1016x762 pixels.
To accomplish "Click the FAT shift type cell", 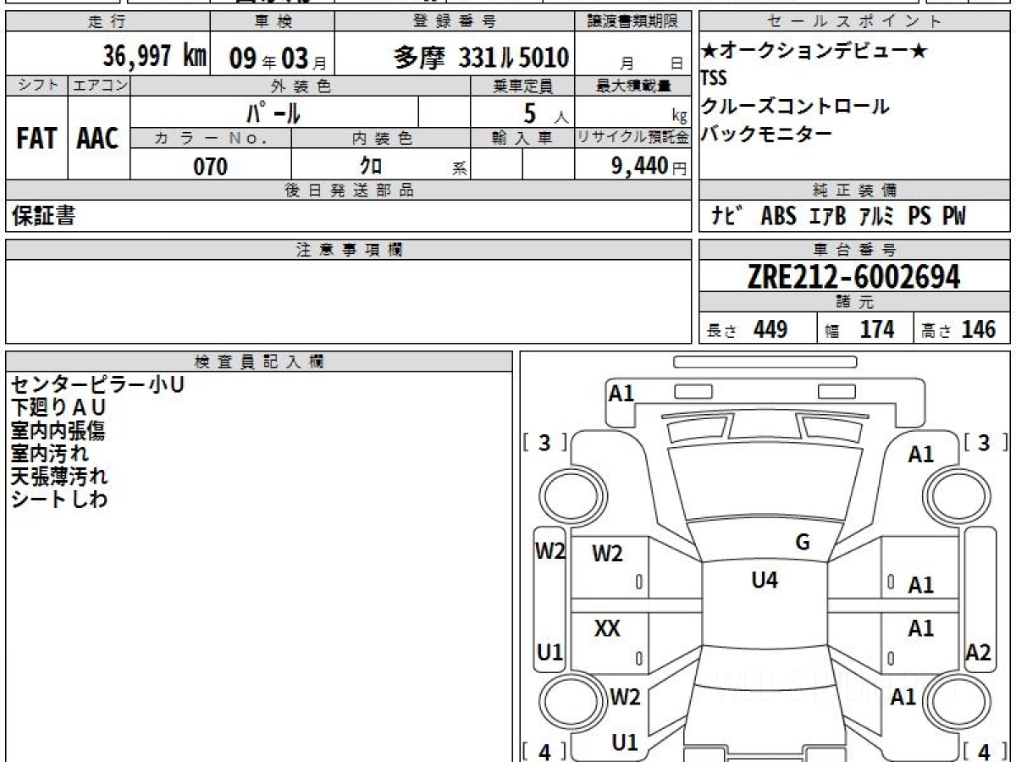I will [36, 140].
